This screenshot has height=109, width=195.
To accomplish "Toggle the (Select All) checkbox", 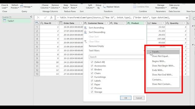I will [92, 62].
